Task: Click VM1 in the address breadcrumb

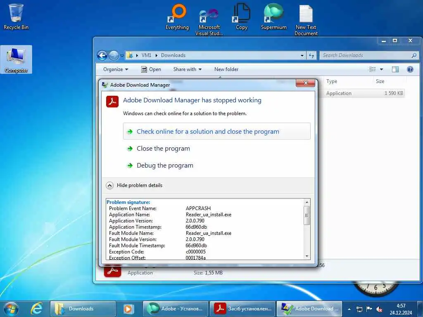Action: (x=146, y=55)
